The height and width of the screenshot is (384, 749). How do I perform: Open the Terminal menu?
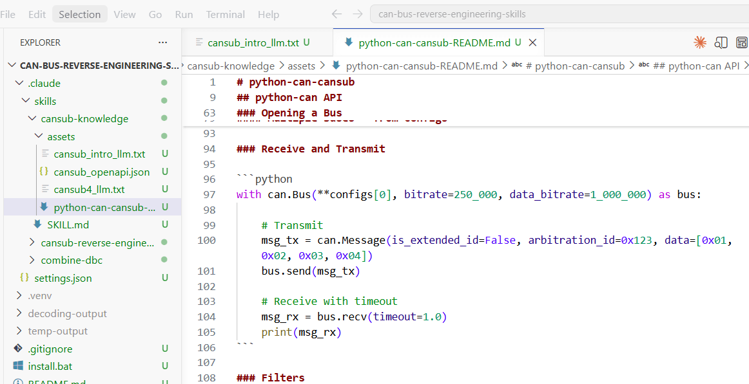[x=226, y=14]
